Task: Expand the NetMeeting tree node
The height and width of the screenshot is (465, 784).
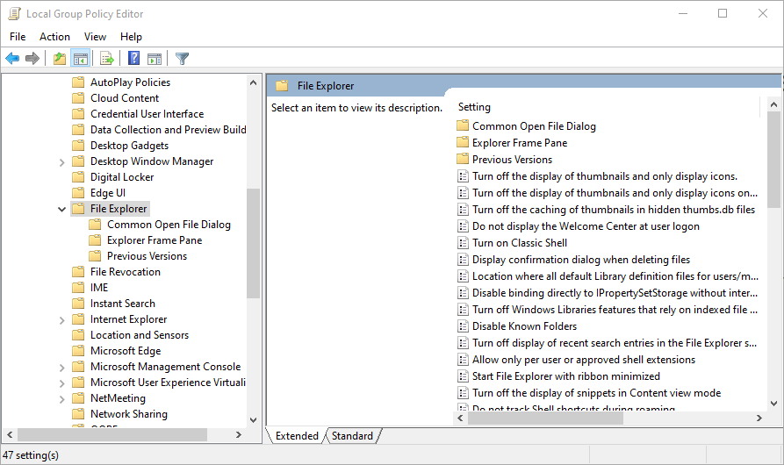Action: [x=61, y=398]
